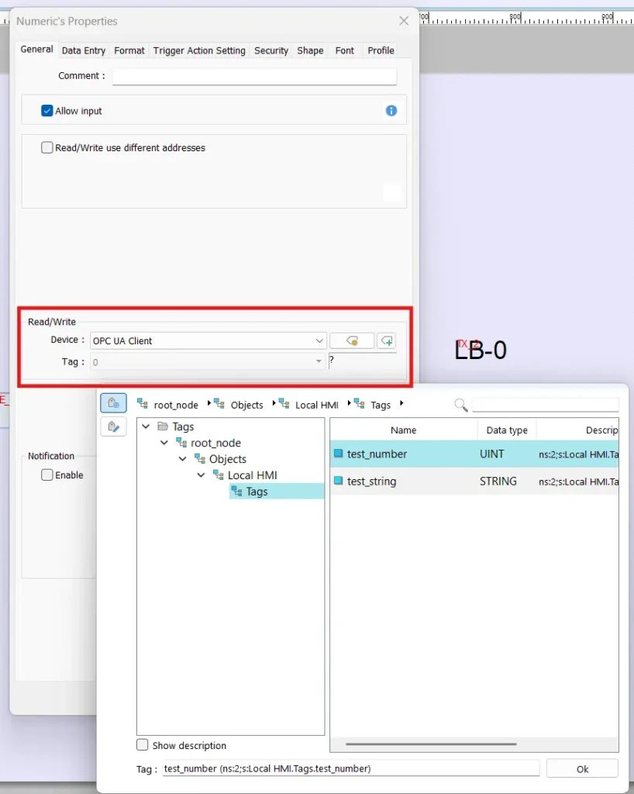Click the Ok button in tag browser
This screenshot has width=634, height=794.
(582, 768)
